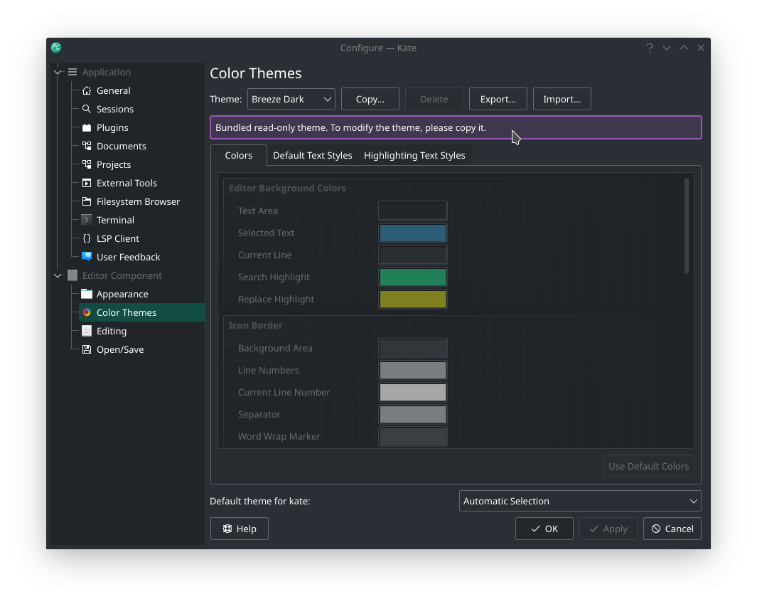This screenshot has height=604, width=757.
Task: Click the Kate app icon in titlebar
Action: point(56,48)
